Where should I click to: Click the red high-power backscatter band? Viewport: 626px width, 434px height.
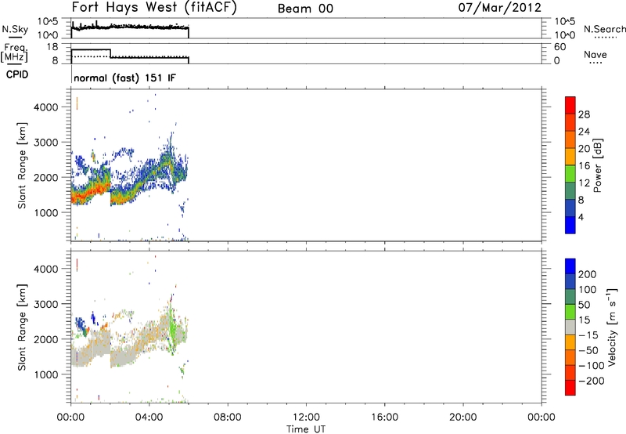[x=90, y=192]
